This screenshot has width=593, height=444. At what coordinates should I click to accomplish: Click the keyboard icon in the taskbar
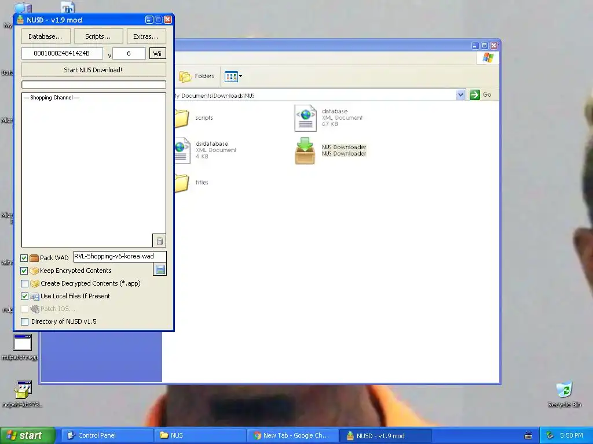pyautogui.click(x=528, y=436)
